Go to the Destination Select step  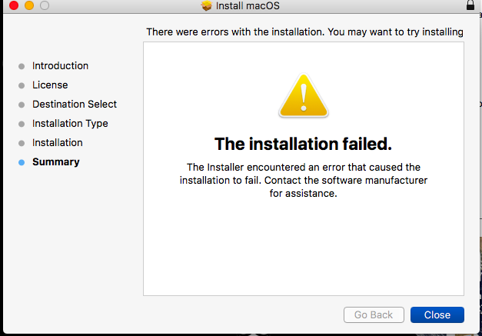(75, 105)
